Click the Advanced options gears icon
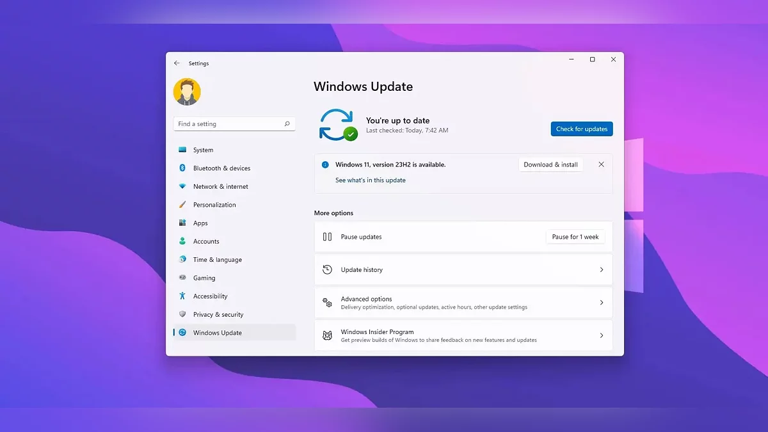This screenshot has height=432, width=768. [x=327, y=303]
